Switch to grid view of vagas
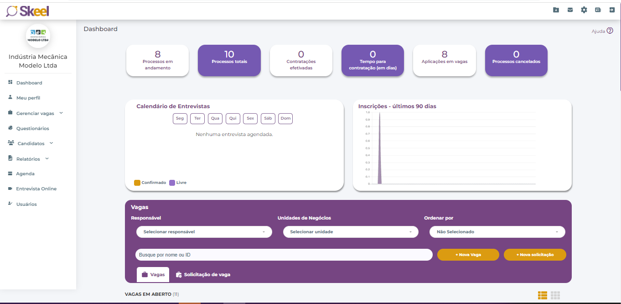The height and width of the screenshot is (304, 621). click(555, 295)
